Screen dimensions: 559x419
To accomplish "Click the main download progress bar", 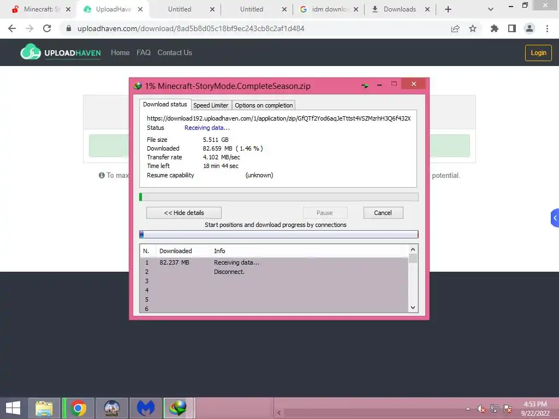I will [279, 197].
